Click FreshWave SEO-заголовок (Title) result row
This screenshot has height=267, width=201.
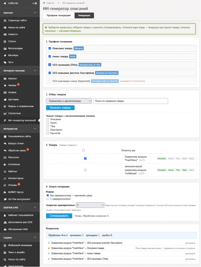tap(121, 259)
